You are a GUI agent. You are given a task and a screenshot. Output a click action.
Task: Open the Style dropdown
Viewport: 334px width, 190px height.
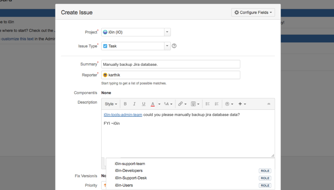click(111, 104)
